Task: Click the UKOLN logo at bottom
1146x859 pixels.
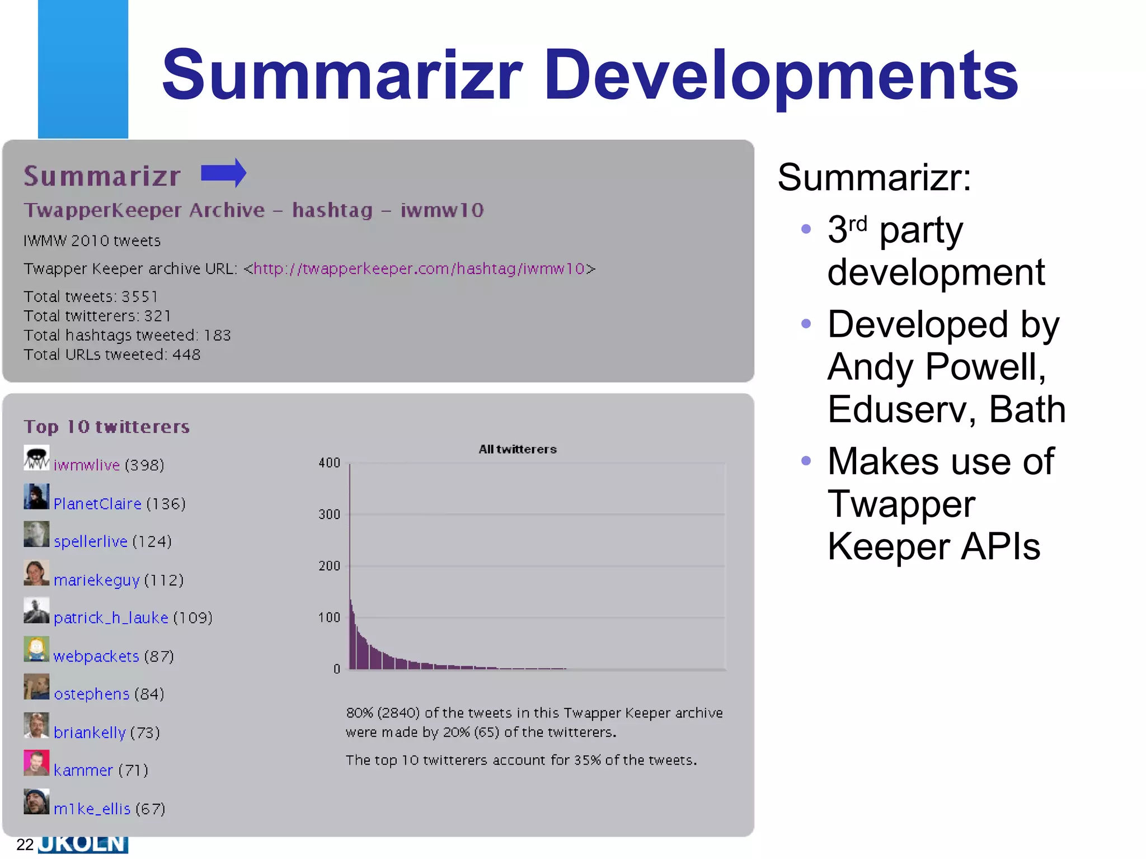Action: pyautogui.click(x=83, y=844)
